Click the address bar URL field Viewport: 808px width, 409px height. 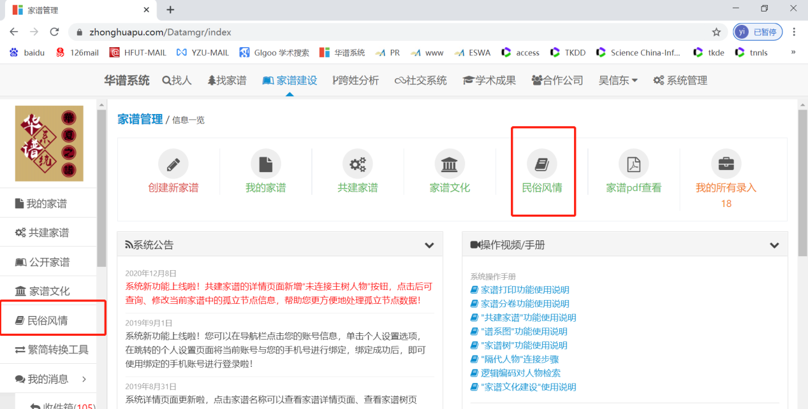coord(383,32)
